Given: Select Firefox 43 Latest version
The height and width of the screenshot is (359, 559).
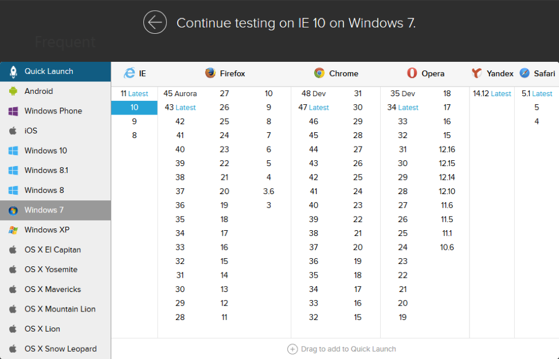Looking at the screenshot, I should coord(180,108).
